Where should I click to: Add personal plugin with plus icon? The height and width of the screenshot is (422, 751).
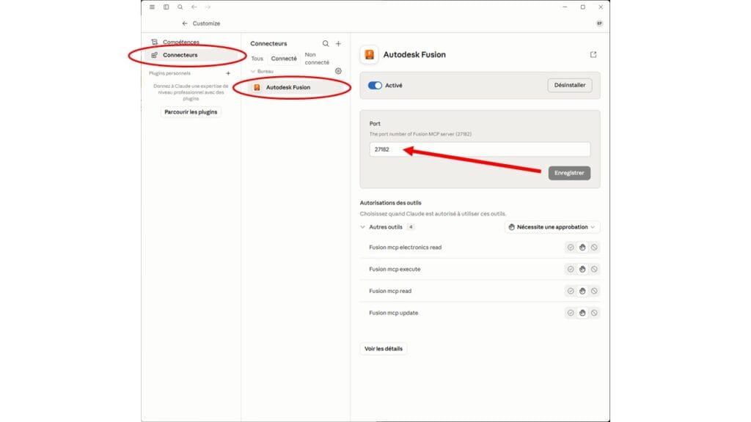(x=228, y=73)
